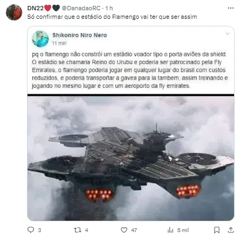240x238 pixels.
Task: Click the like count 47
Action: (x=134, y=230)
